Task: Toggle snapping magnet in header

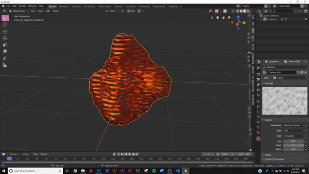Action: (129, 11)
